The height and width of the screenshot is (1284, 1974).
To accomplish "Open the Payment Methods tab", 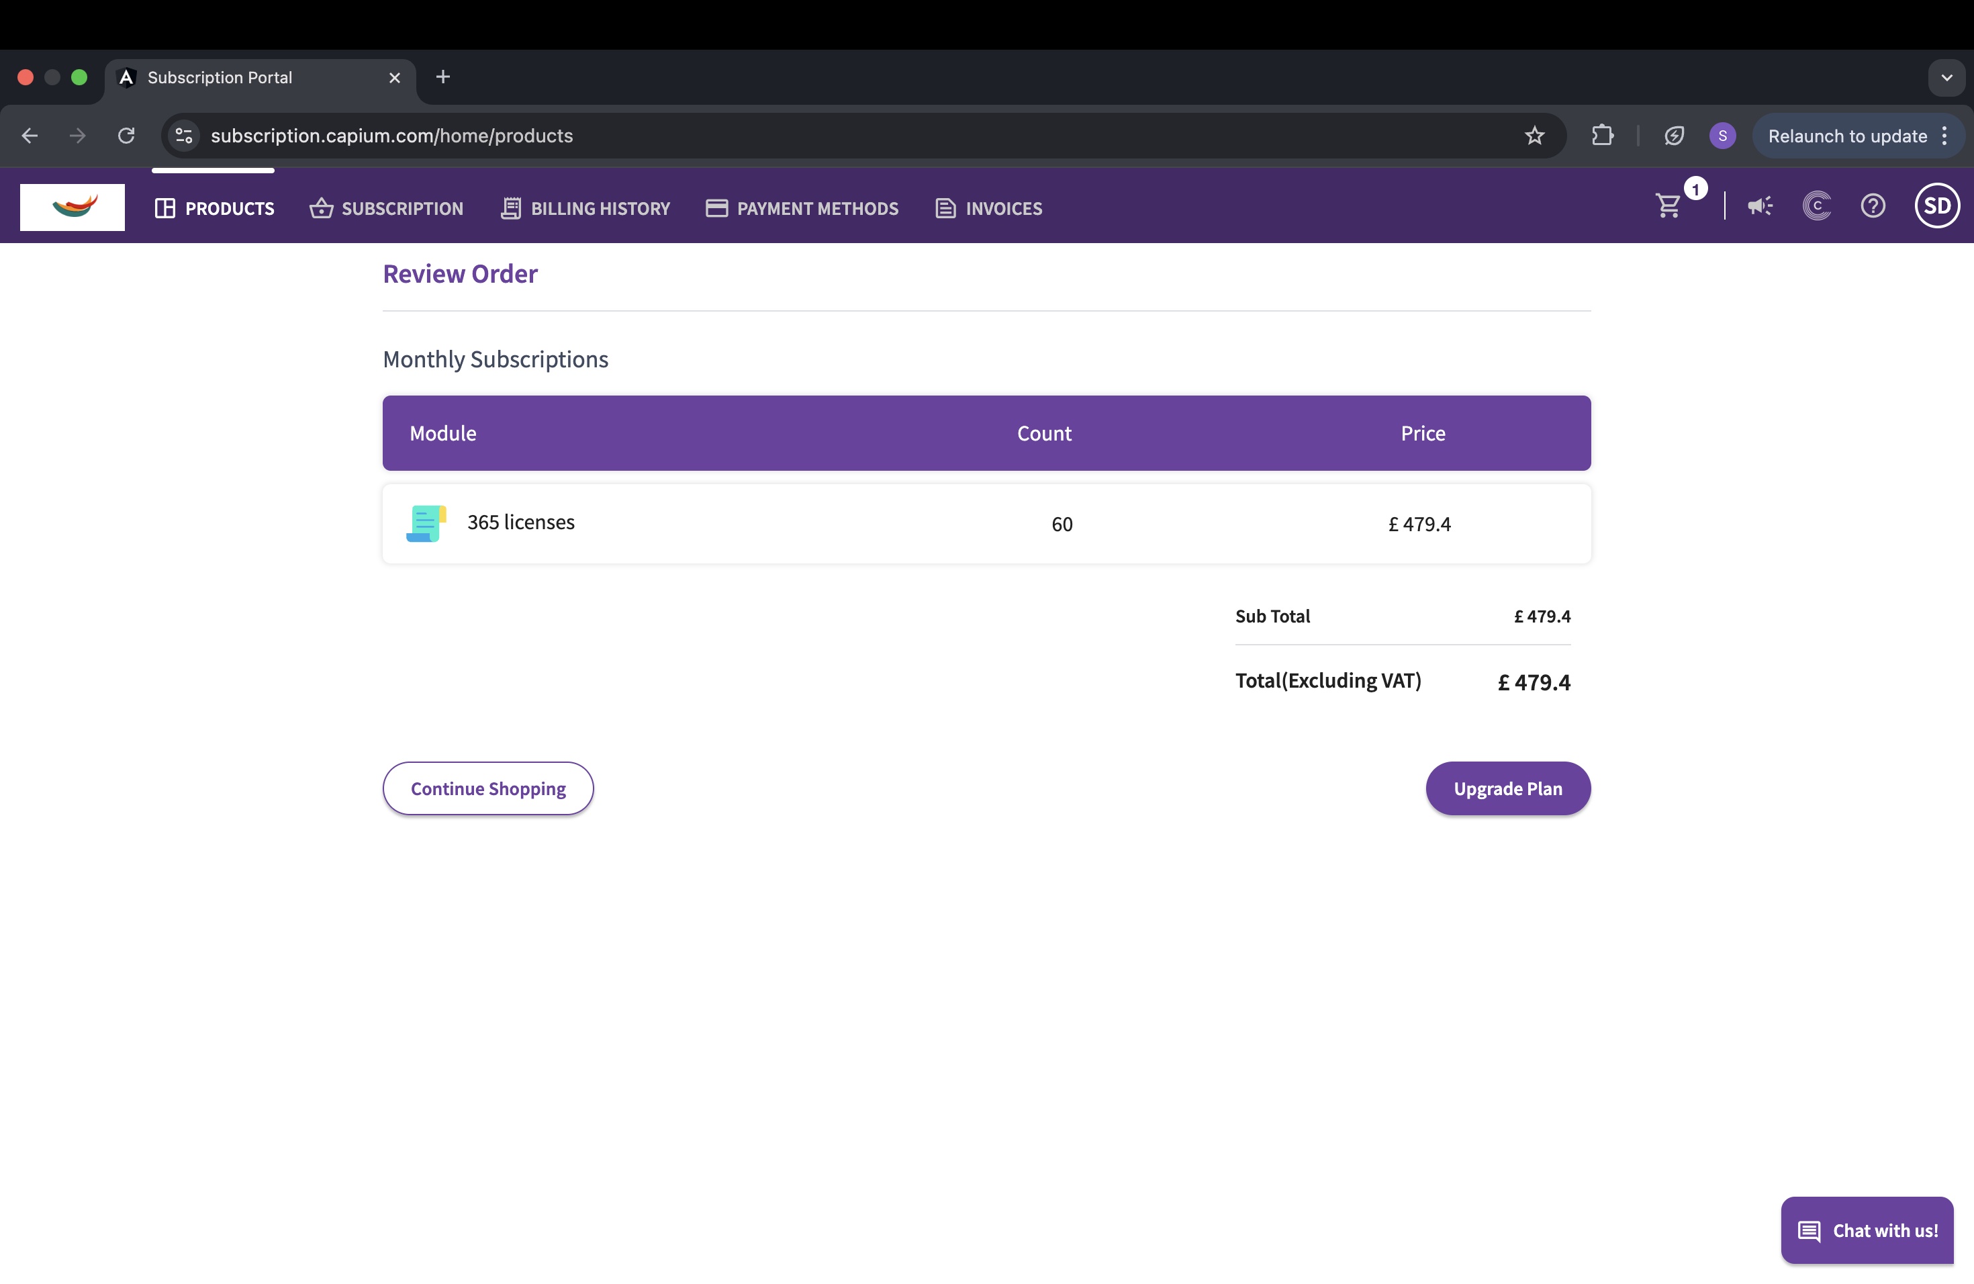I will 802,208.
